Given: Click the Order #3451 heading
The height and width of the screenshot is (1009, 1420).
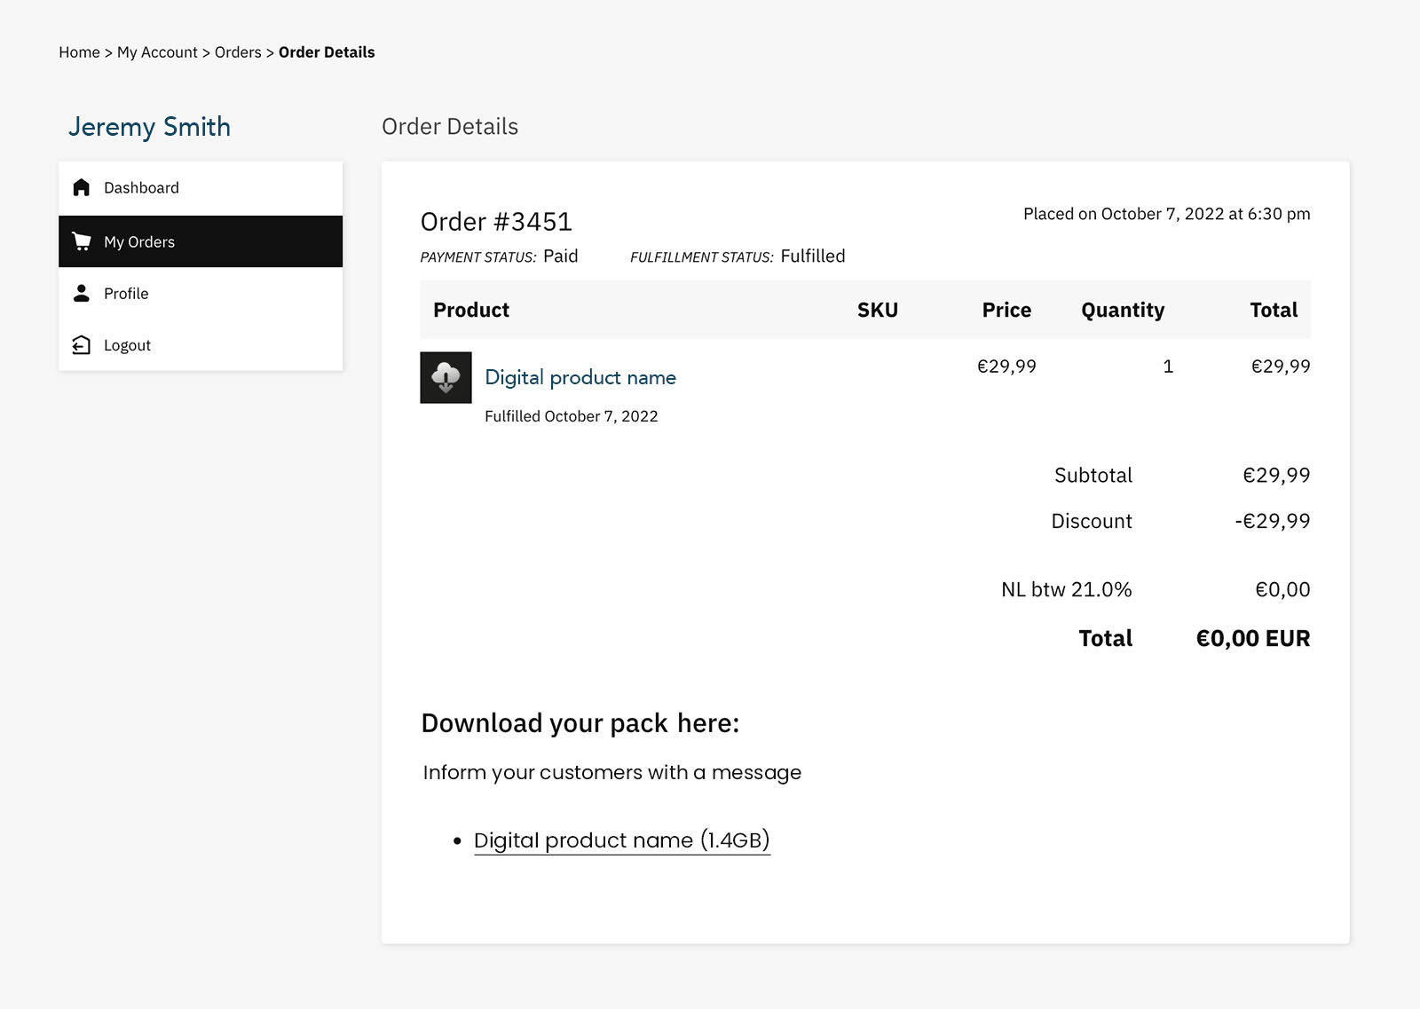Looking at the screenshot, I should pyautogui.click(x=494, y=222).
